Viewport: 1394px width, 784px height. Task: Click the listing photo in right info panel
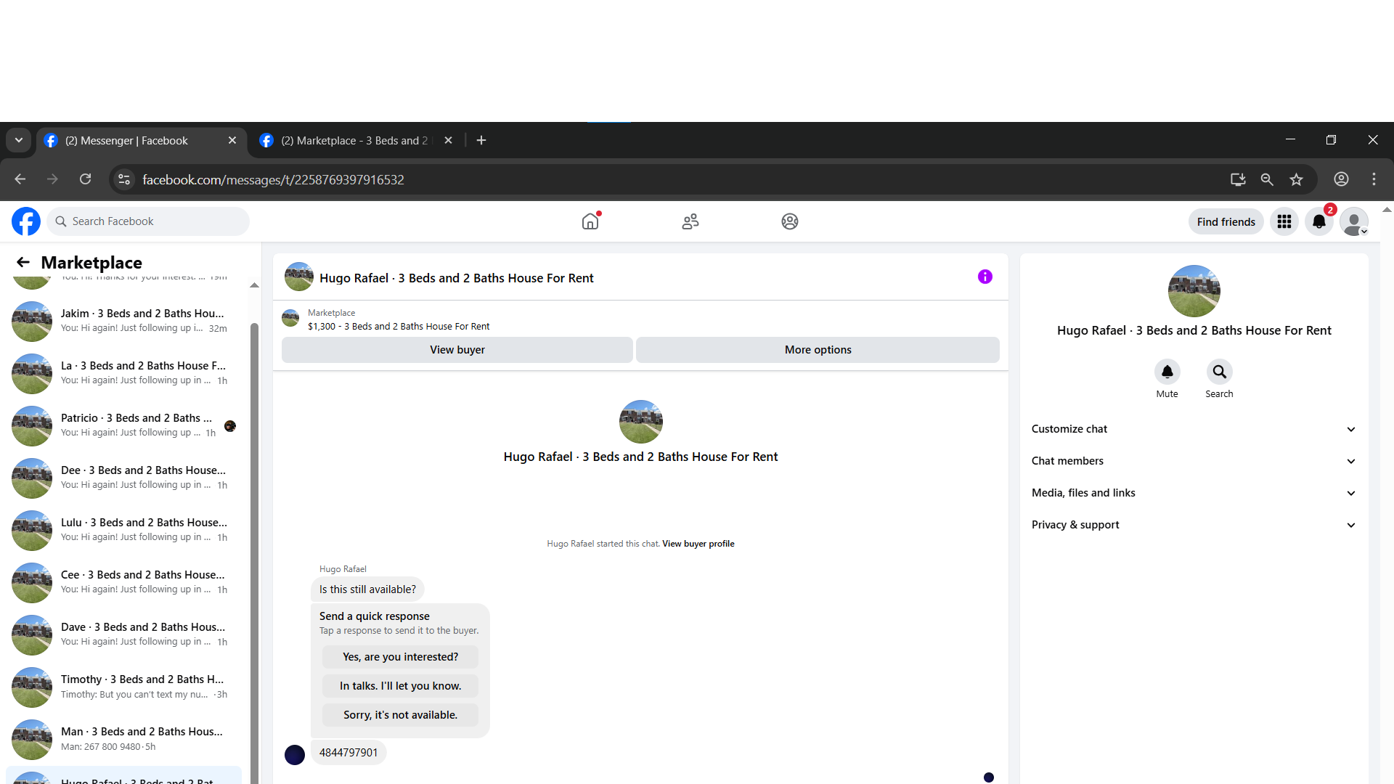click(1194, 291)
